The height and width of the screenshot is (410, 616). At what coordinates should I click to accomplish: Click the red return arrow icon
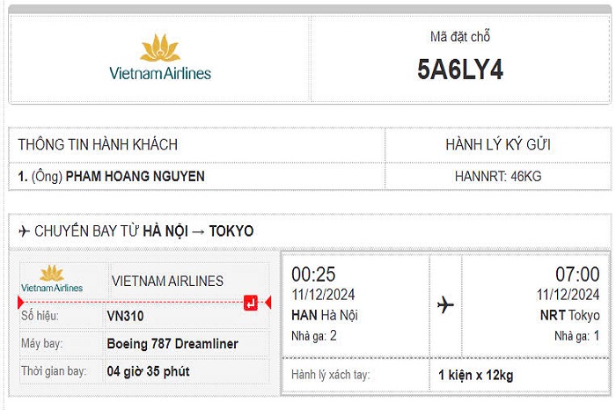point(250,303)
